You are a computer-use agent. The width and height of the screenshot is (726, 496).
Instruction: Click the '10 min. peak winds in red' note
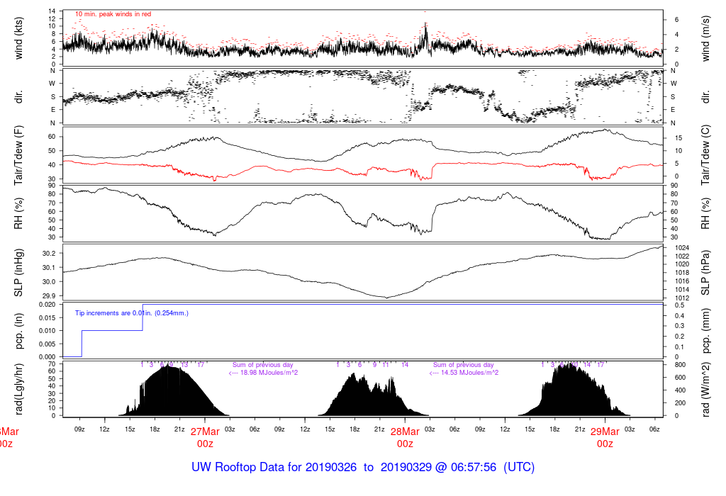click(x=113, y=14)
